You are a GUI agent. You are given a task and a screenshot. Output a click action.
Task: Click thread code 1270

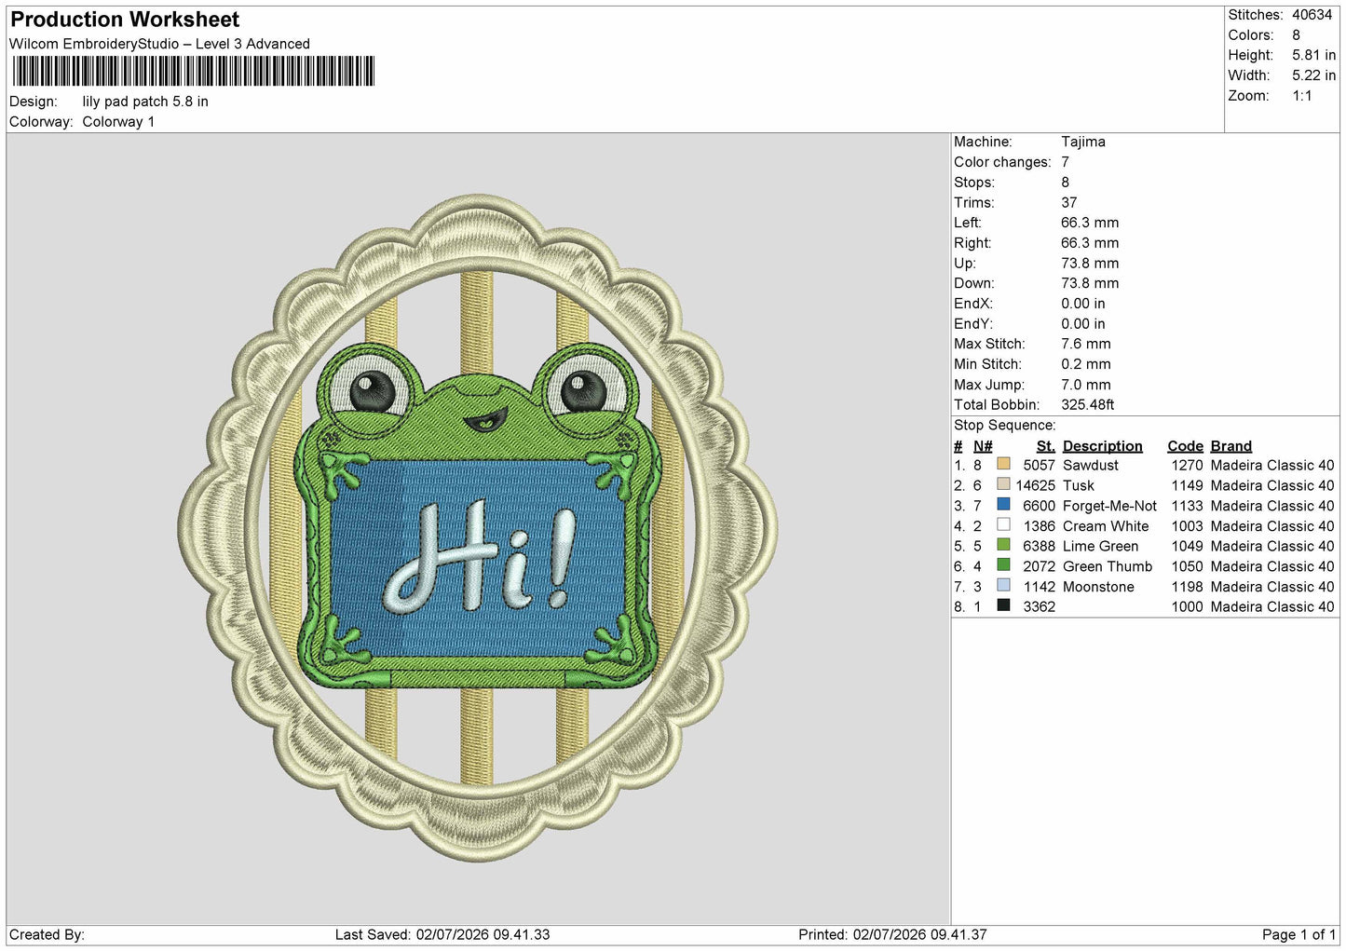pos(1187,465)
